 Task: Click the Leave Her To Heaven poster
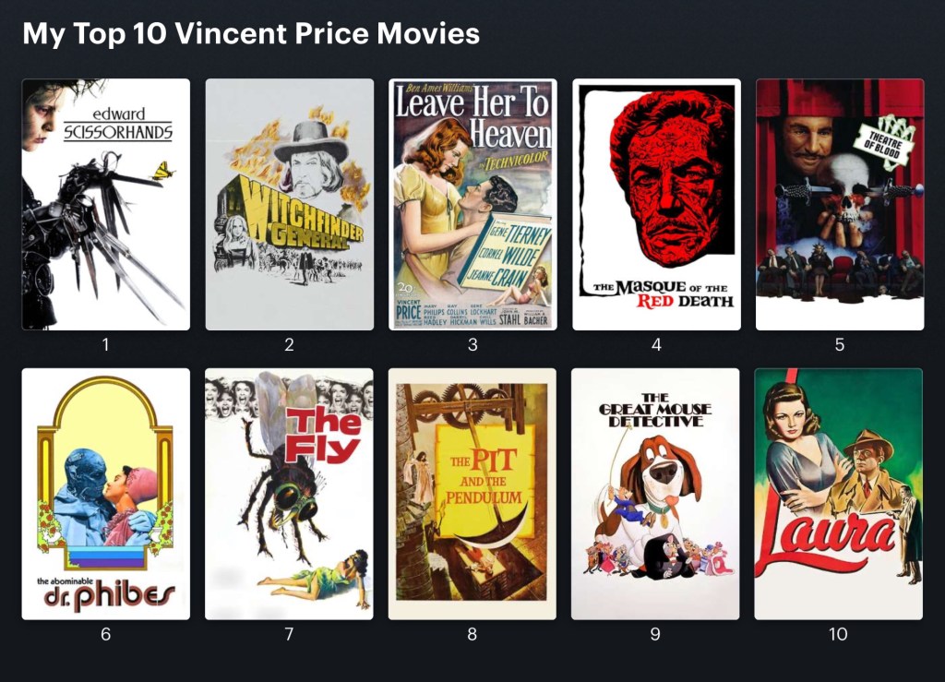473,204
